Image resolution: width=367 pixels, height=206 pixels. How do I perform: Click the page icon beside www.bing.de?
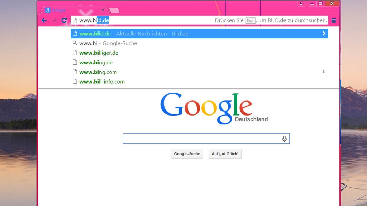click(75, 62)
